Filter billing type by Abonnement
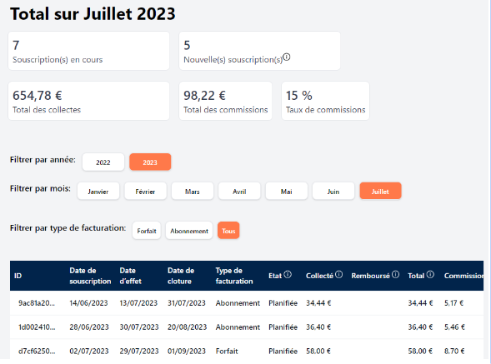This screenshot has height=364, width=491. click(189, 231)
